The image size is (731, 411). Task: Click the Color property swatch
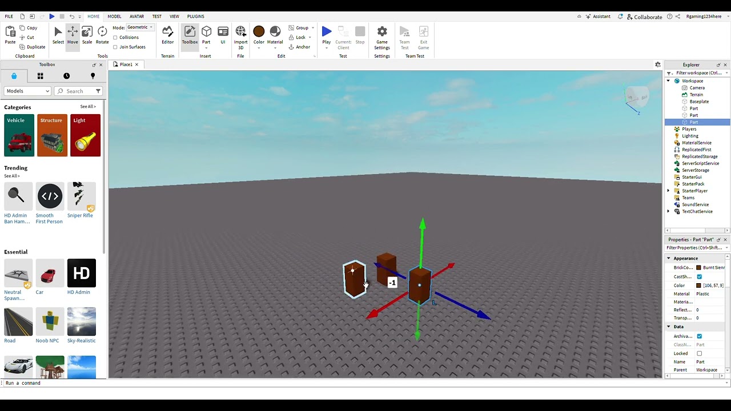click(698, 285)
